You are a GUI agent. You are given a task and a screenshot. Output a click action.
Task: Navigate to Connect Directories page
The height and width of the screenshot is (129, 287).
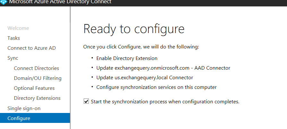point(37,68)
